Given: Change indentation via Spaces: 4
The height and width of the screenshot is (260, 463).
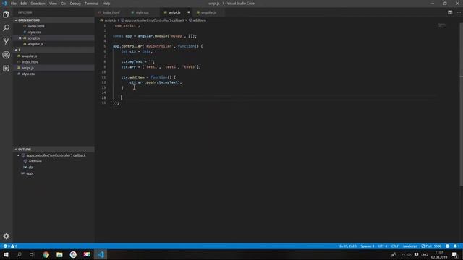Looking at the screenshot, I should 368,246.
